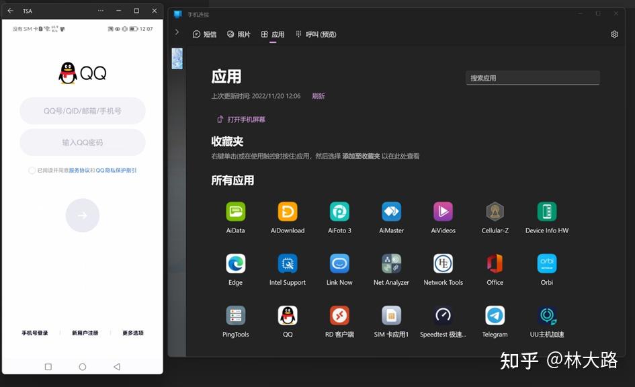Focus the 搜索应用 search field

click(x=533, y=78)
